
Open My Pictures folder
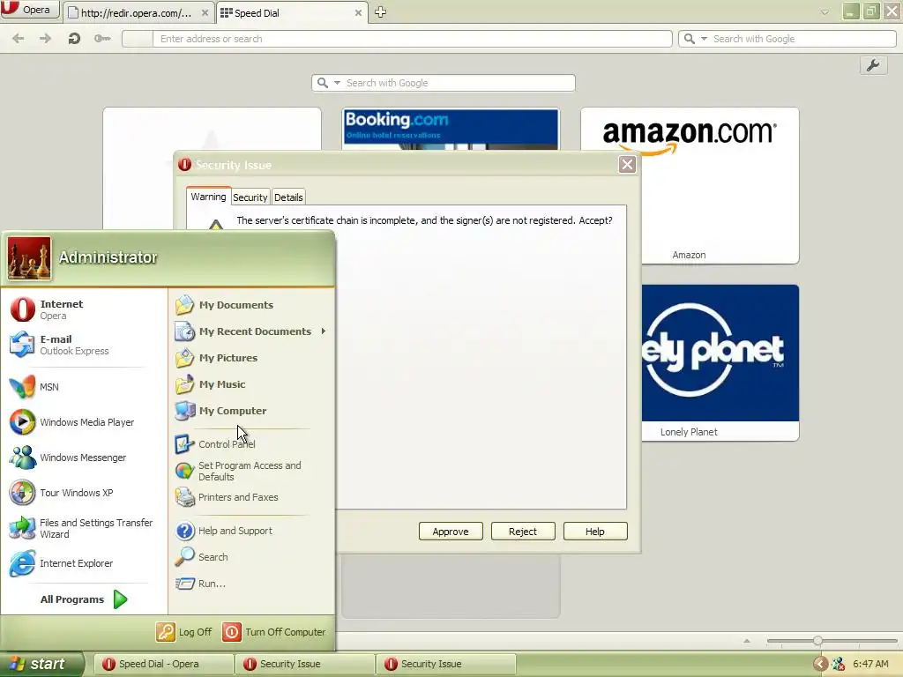[x=251, y=358]
